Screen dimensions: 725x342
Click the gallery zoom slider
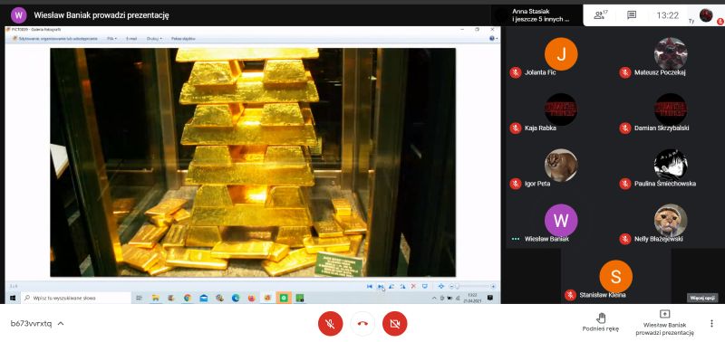[x=472, y=286]
